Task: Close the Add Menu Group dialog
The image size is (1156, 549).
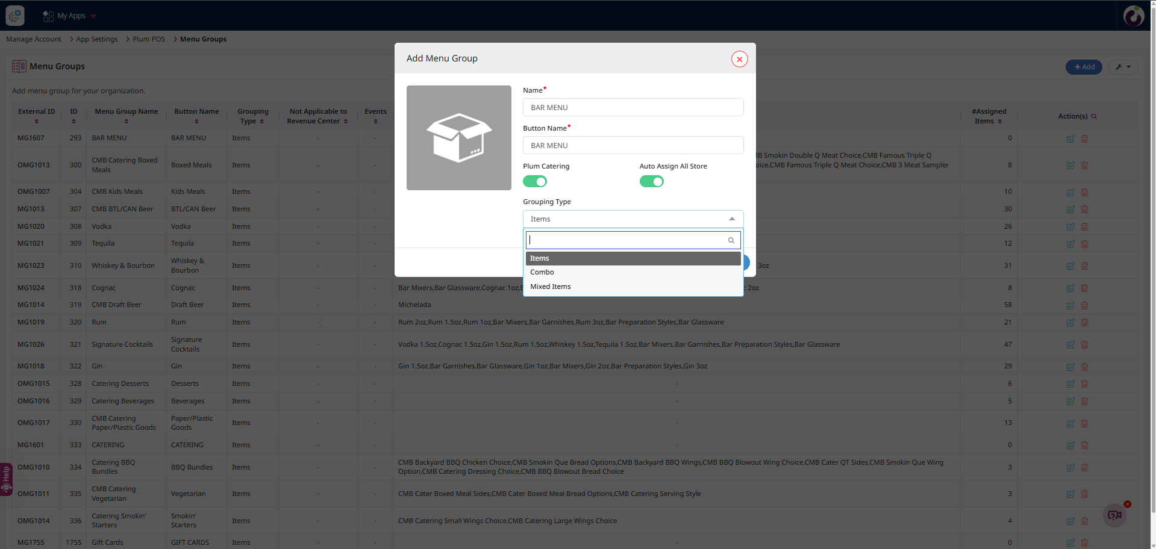Action: (x=739, y=59)
